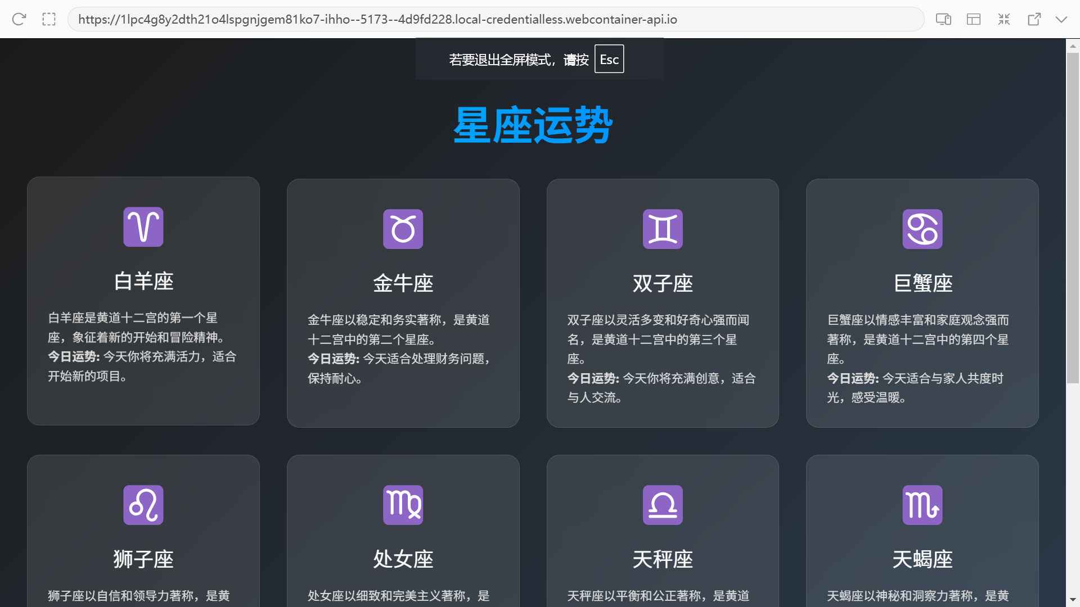Image resolution: width=1080 pixels, height=607 pixels.
Task: Click the Virgo symbol icon
Action: coord(403,505)
